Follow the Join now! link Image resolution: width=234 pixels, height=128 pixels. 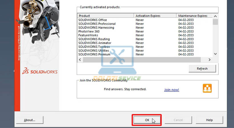tap(172, 90)
